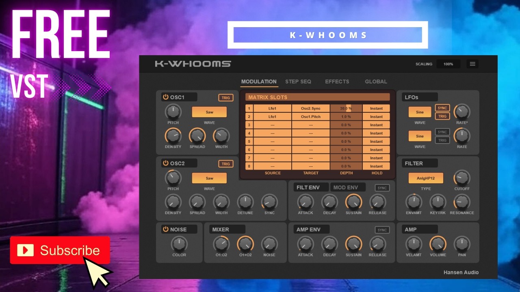The image size is (520, 292).
Task: Click the mixer NOISE knob
Action: pos(269,244)
